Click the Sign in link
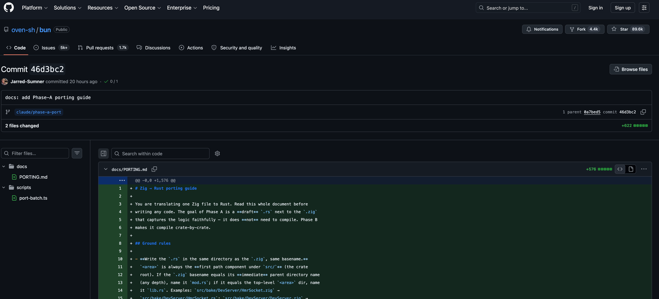The height and width of the screenshot is (299, 659). [x=595, y=8]
